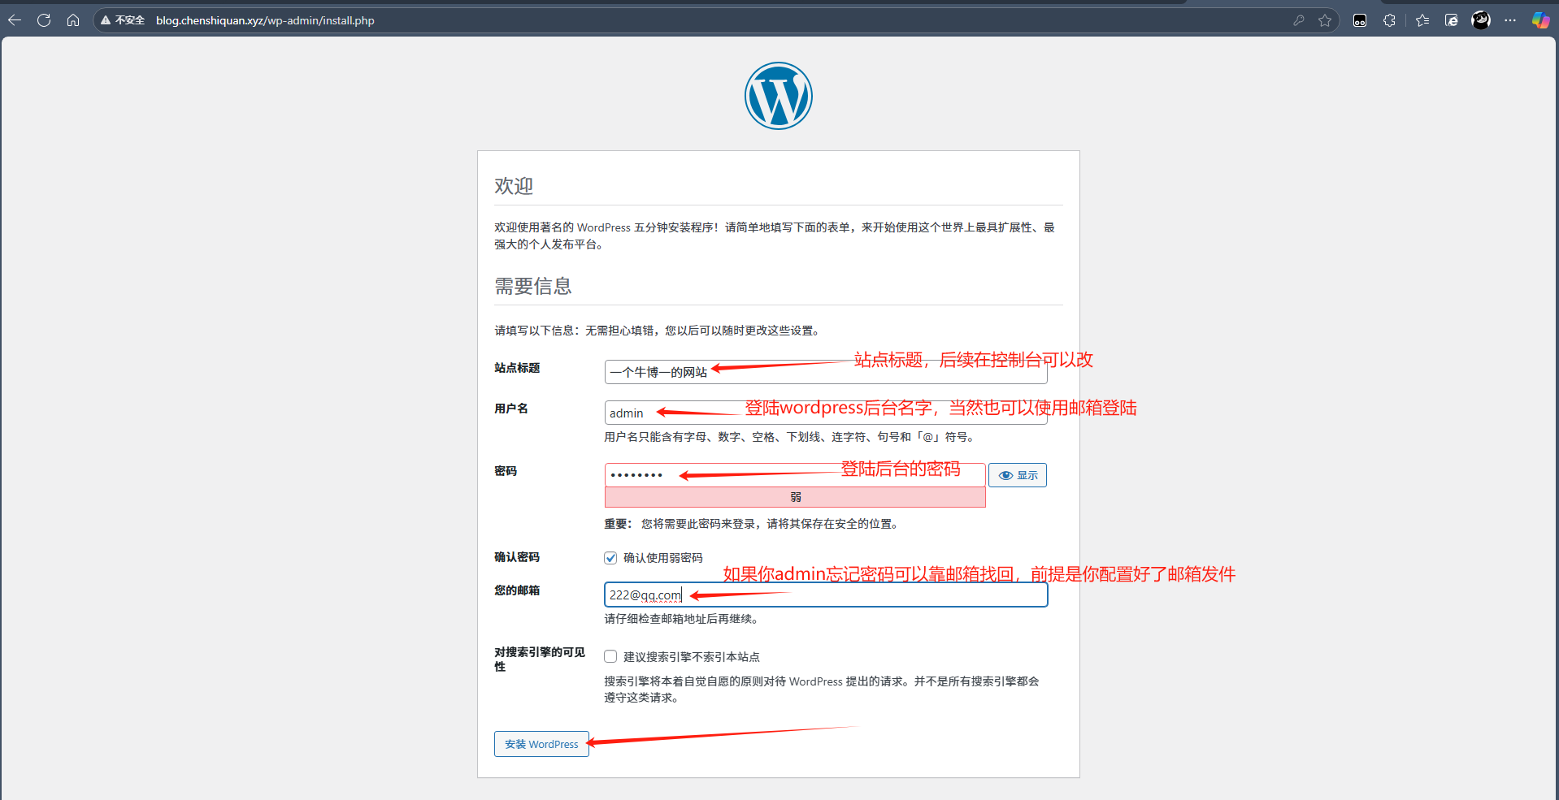Click the 需要信息 heading
The image size is (1559, 800).
tap(533, 286)
